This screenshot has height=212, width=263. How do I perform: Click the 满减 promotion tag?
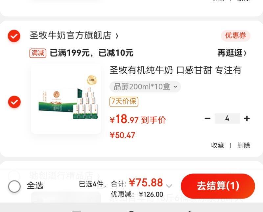tap(38, 53)
